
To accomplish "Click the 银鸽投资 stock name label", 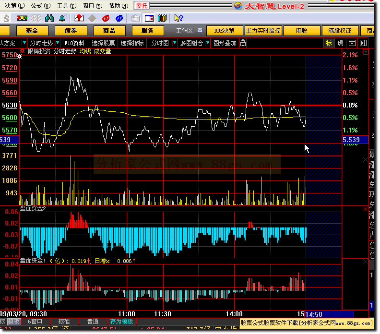I will 39,51.
